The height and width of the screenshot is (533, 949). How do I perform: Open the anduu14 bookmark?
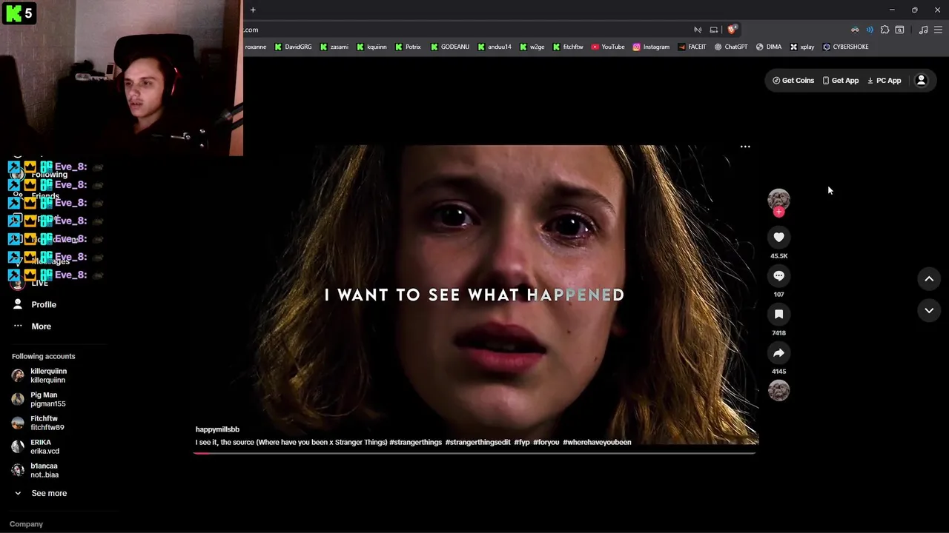tap(495, 47)
